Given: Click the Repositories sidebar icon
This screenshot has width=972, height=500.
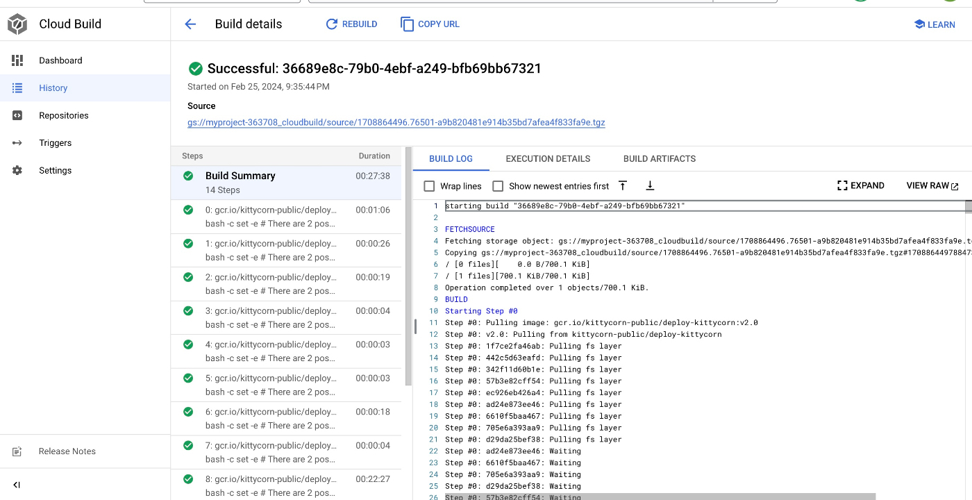Looking at the screenshot, I should [x=17, y=115].
